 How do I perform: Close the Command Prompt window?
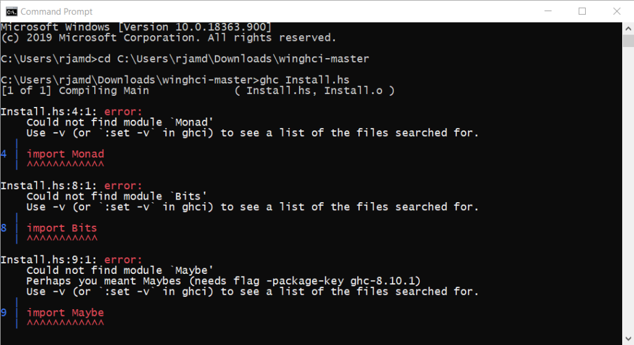point(615,11)
